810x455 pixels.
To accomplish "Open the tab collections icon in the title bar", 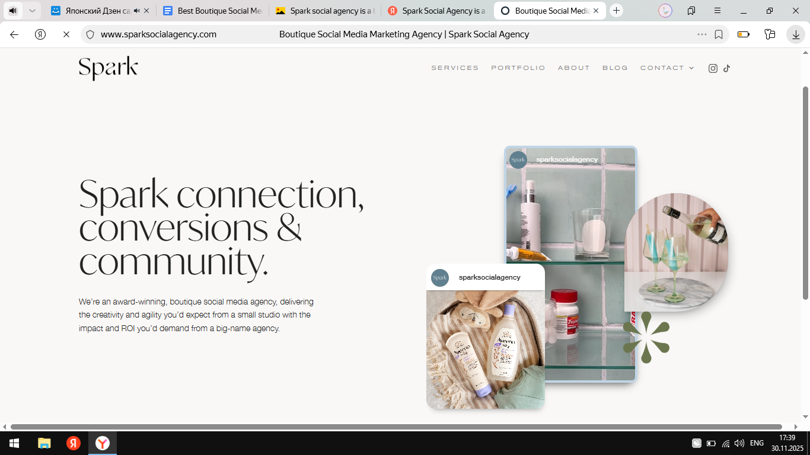I will click(x=691, y=11).
